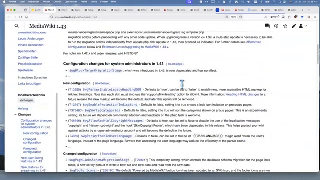
Task: Click Bearbeiten beside New configuration heading
Action: point(102,83)
